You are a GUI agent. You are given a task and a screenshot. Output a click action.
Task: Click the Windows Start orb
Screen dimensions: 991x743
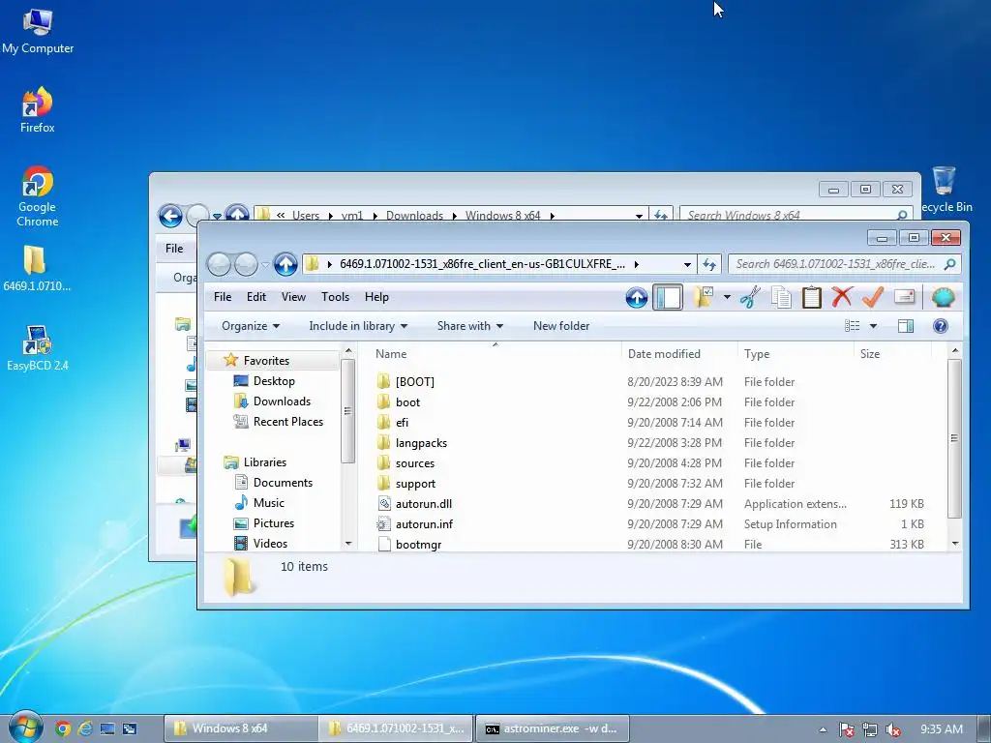pyautogui.click(x=24, y=727)
